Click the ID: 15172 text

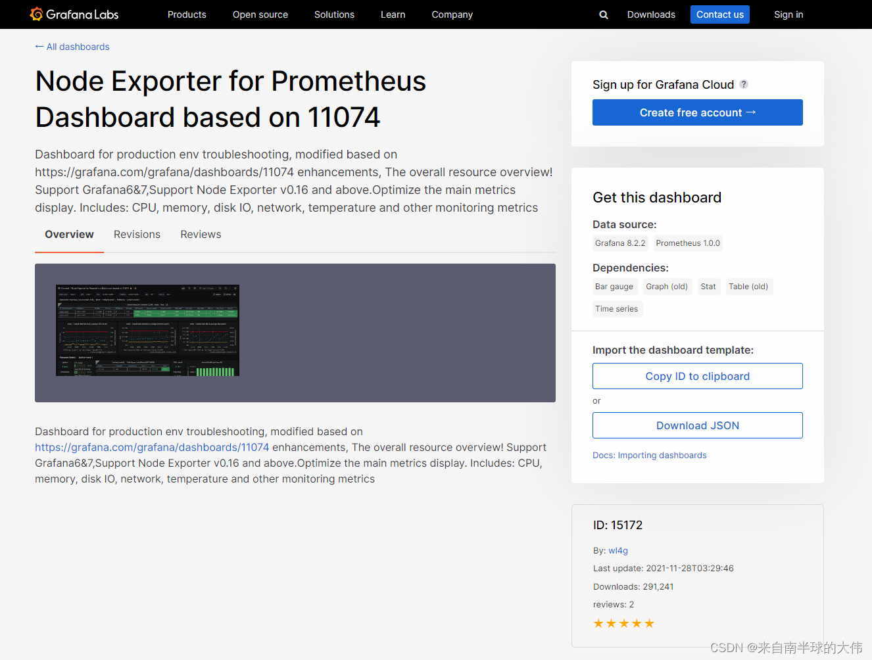pyautogui.click(x=618, y=525)
